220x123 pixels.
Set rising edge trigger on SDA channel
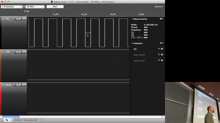click(15, 52)
